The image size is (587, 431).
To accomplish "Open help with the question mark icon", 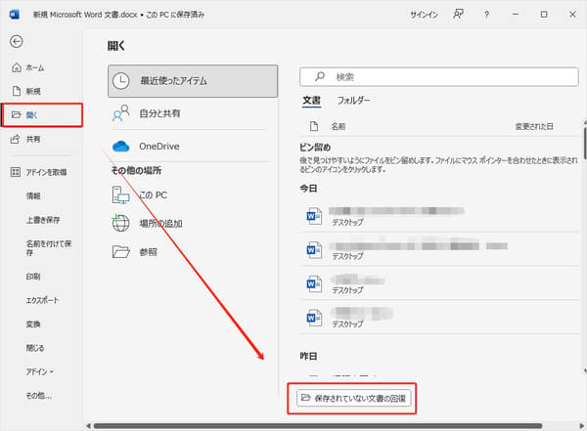I will [486, 15].
